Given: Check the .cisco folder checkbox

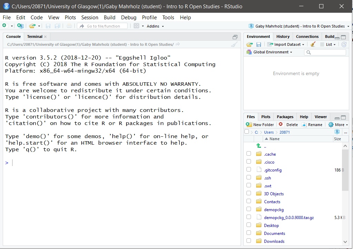Looking at the screenshot, I should tap(249, 161).
